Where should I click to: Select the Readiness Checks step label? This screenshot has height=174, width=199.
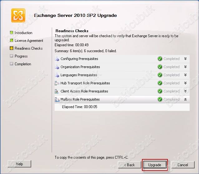click(29, 48)
